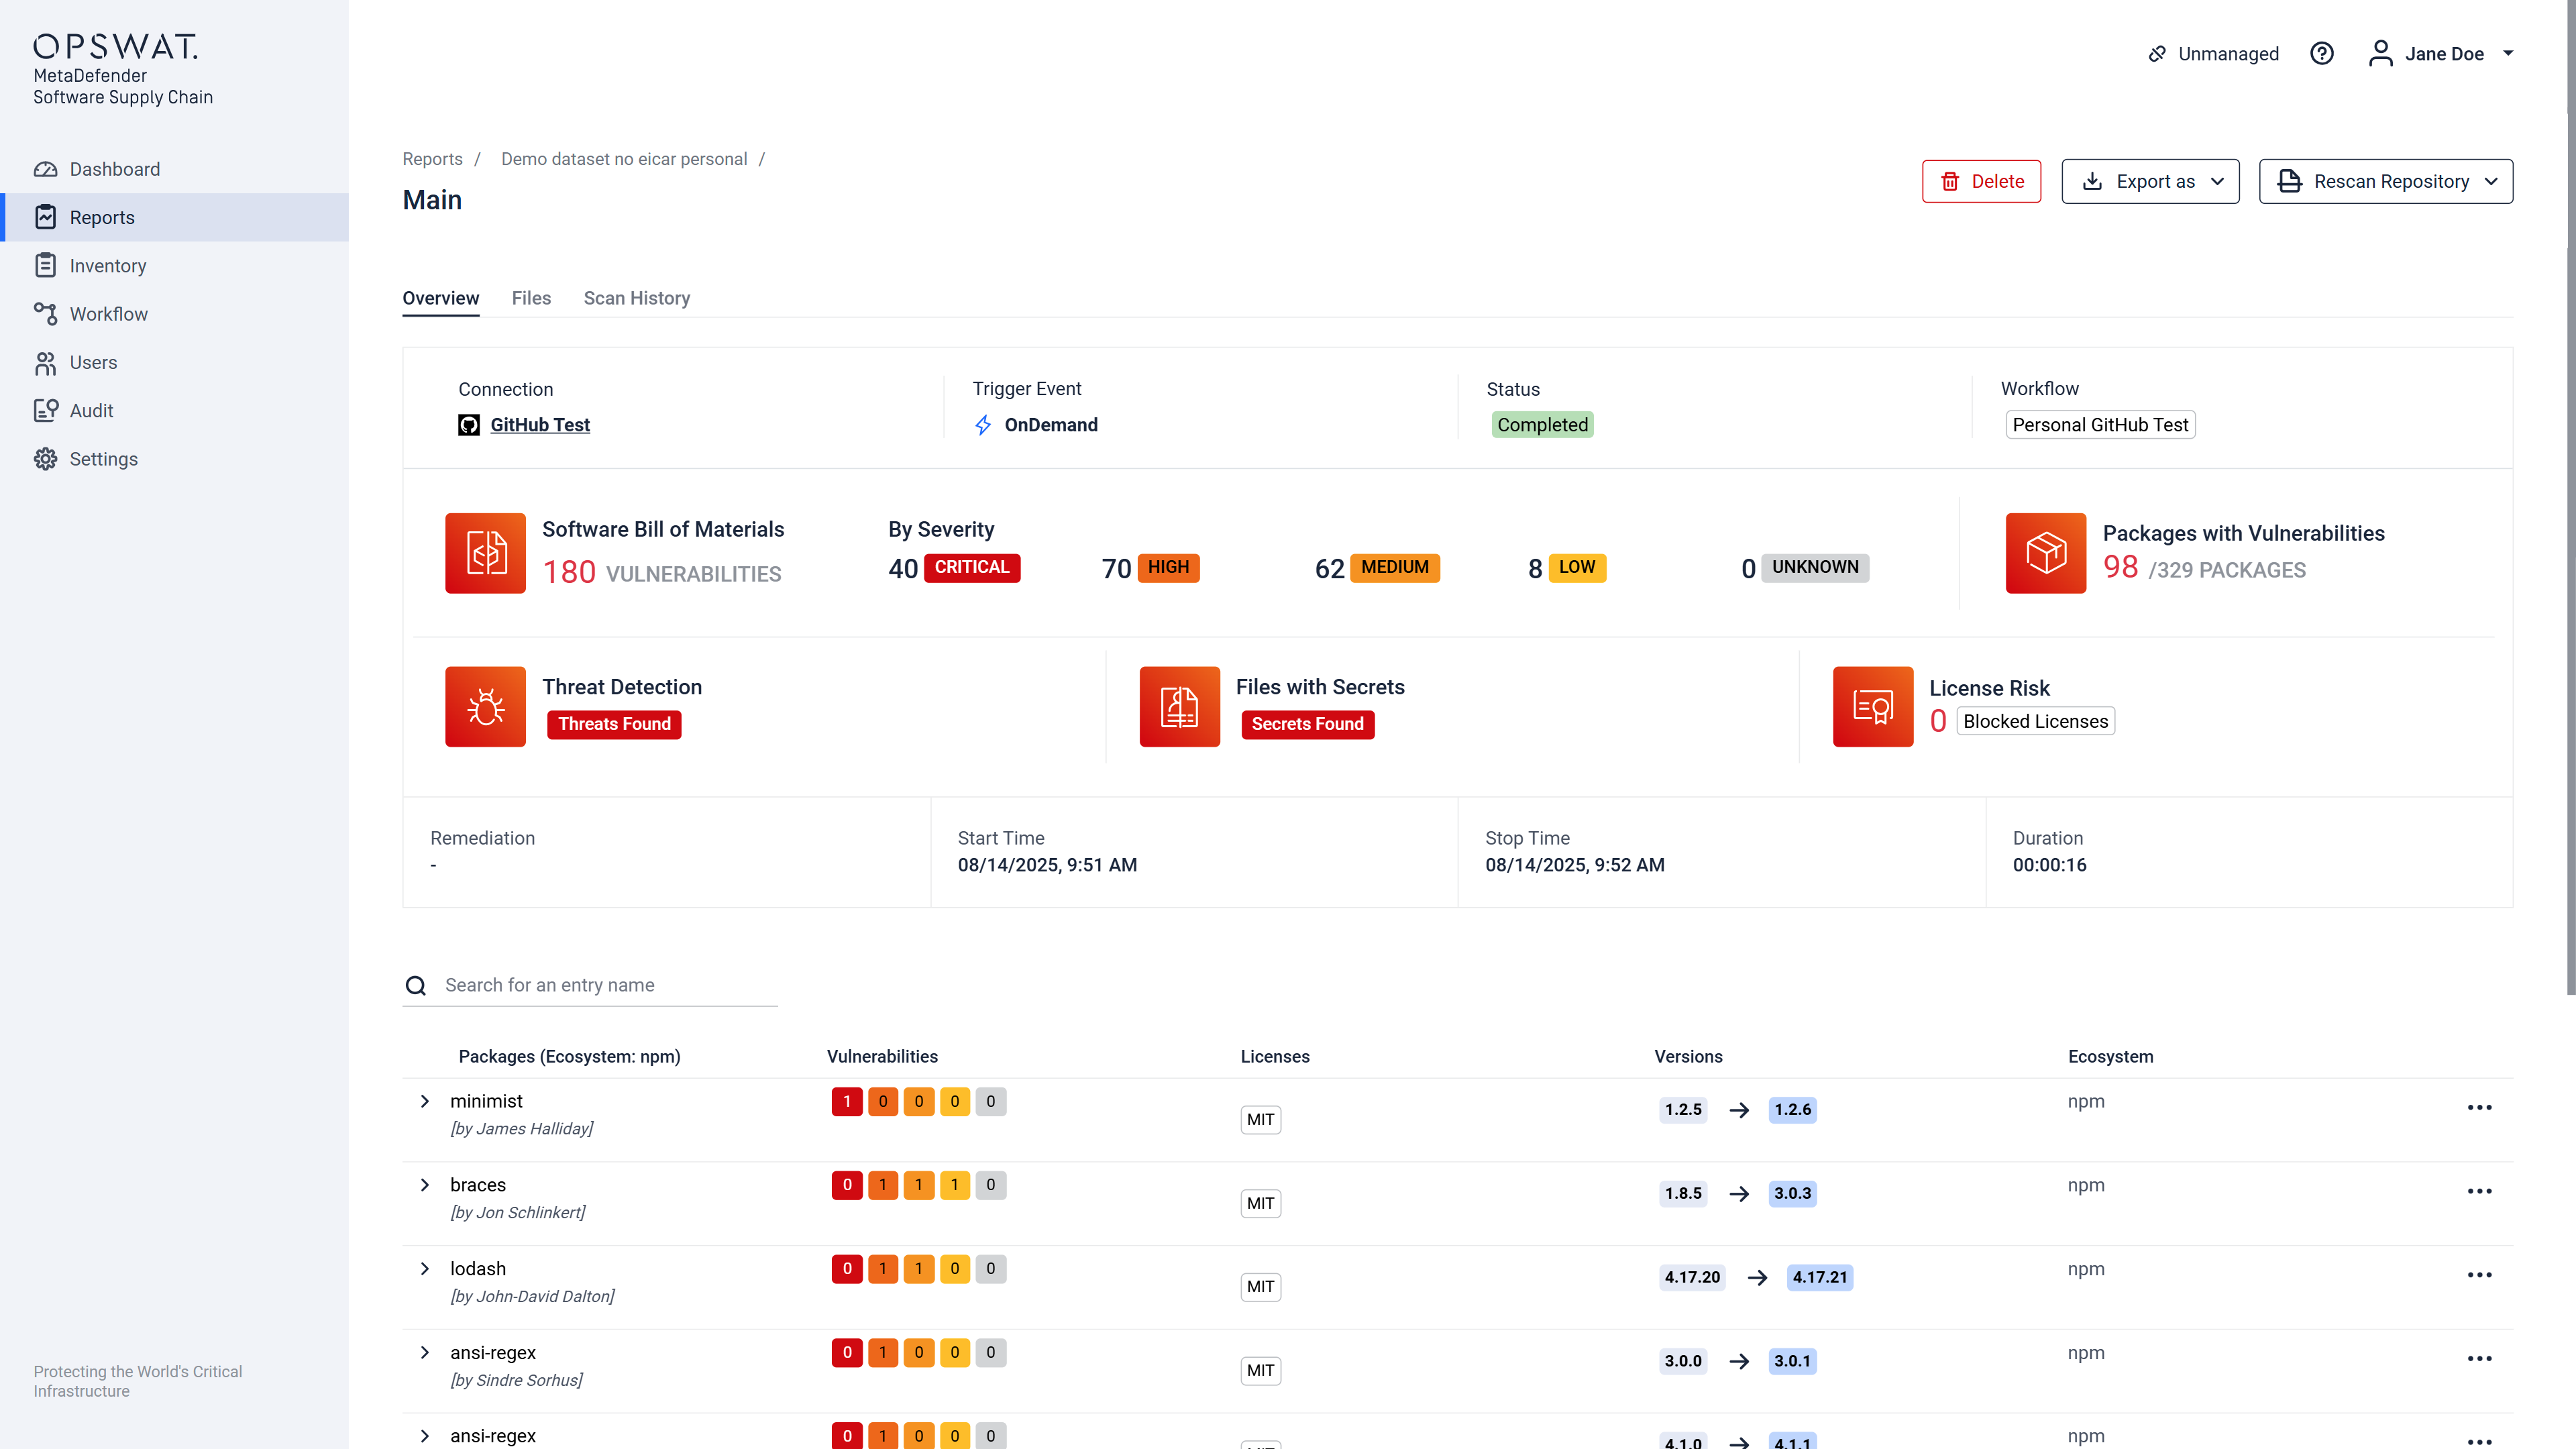Open the Audit page in sidebar

[91, 411]
